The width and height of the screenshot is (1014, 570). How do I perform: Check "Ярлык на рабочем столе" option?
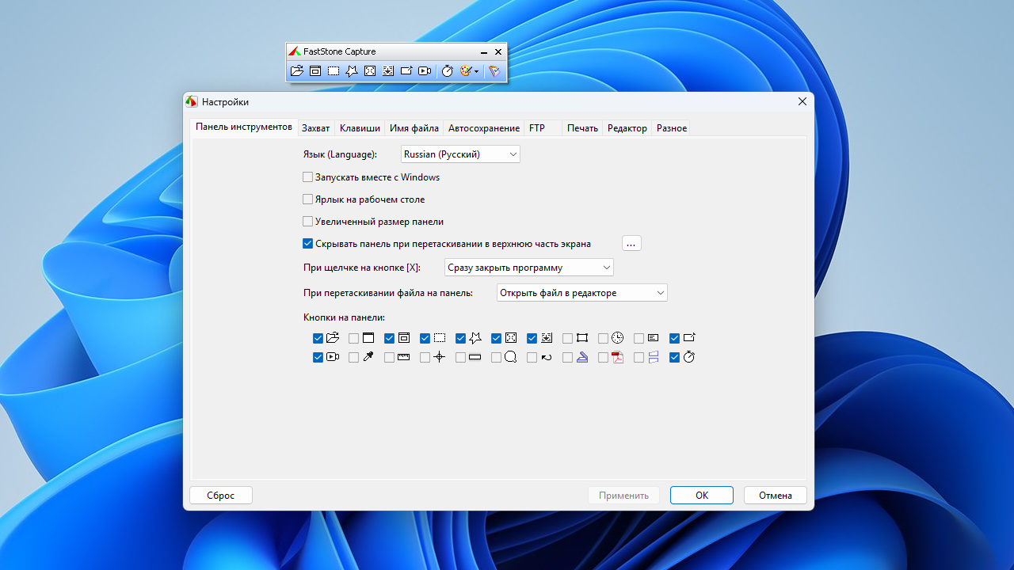tap(308, 199)
